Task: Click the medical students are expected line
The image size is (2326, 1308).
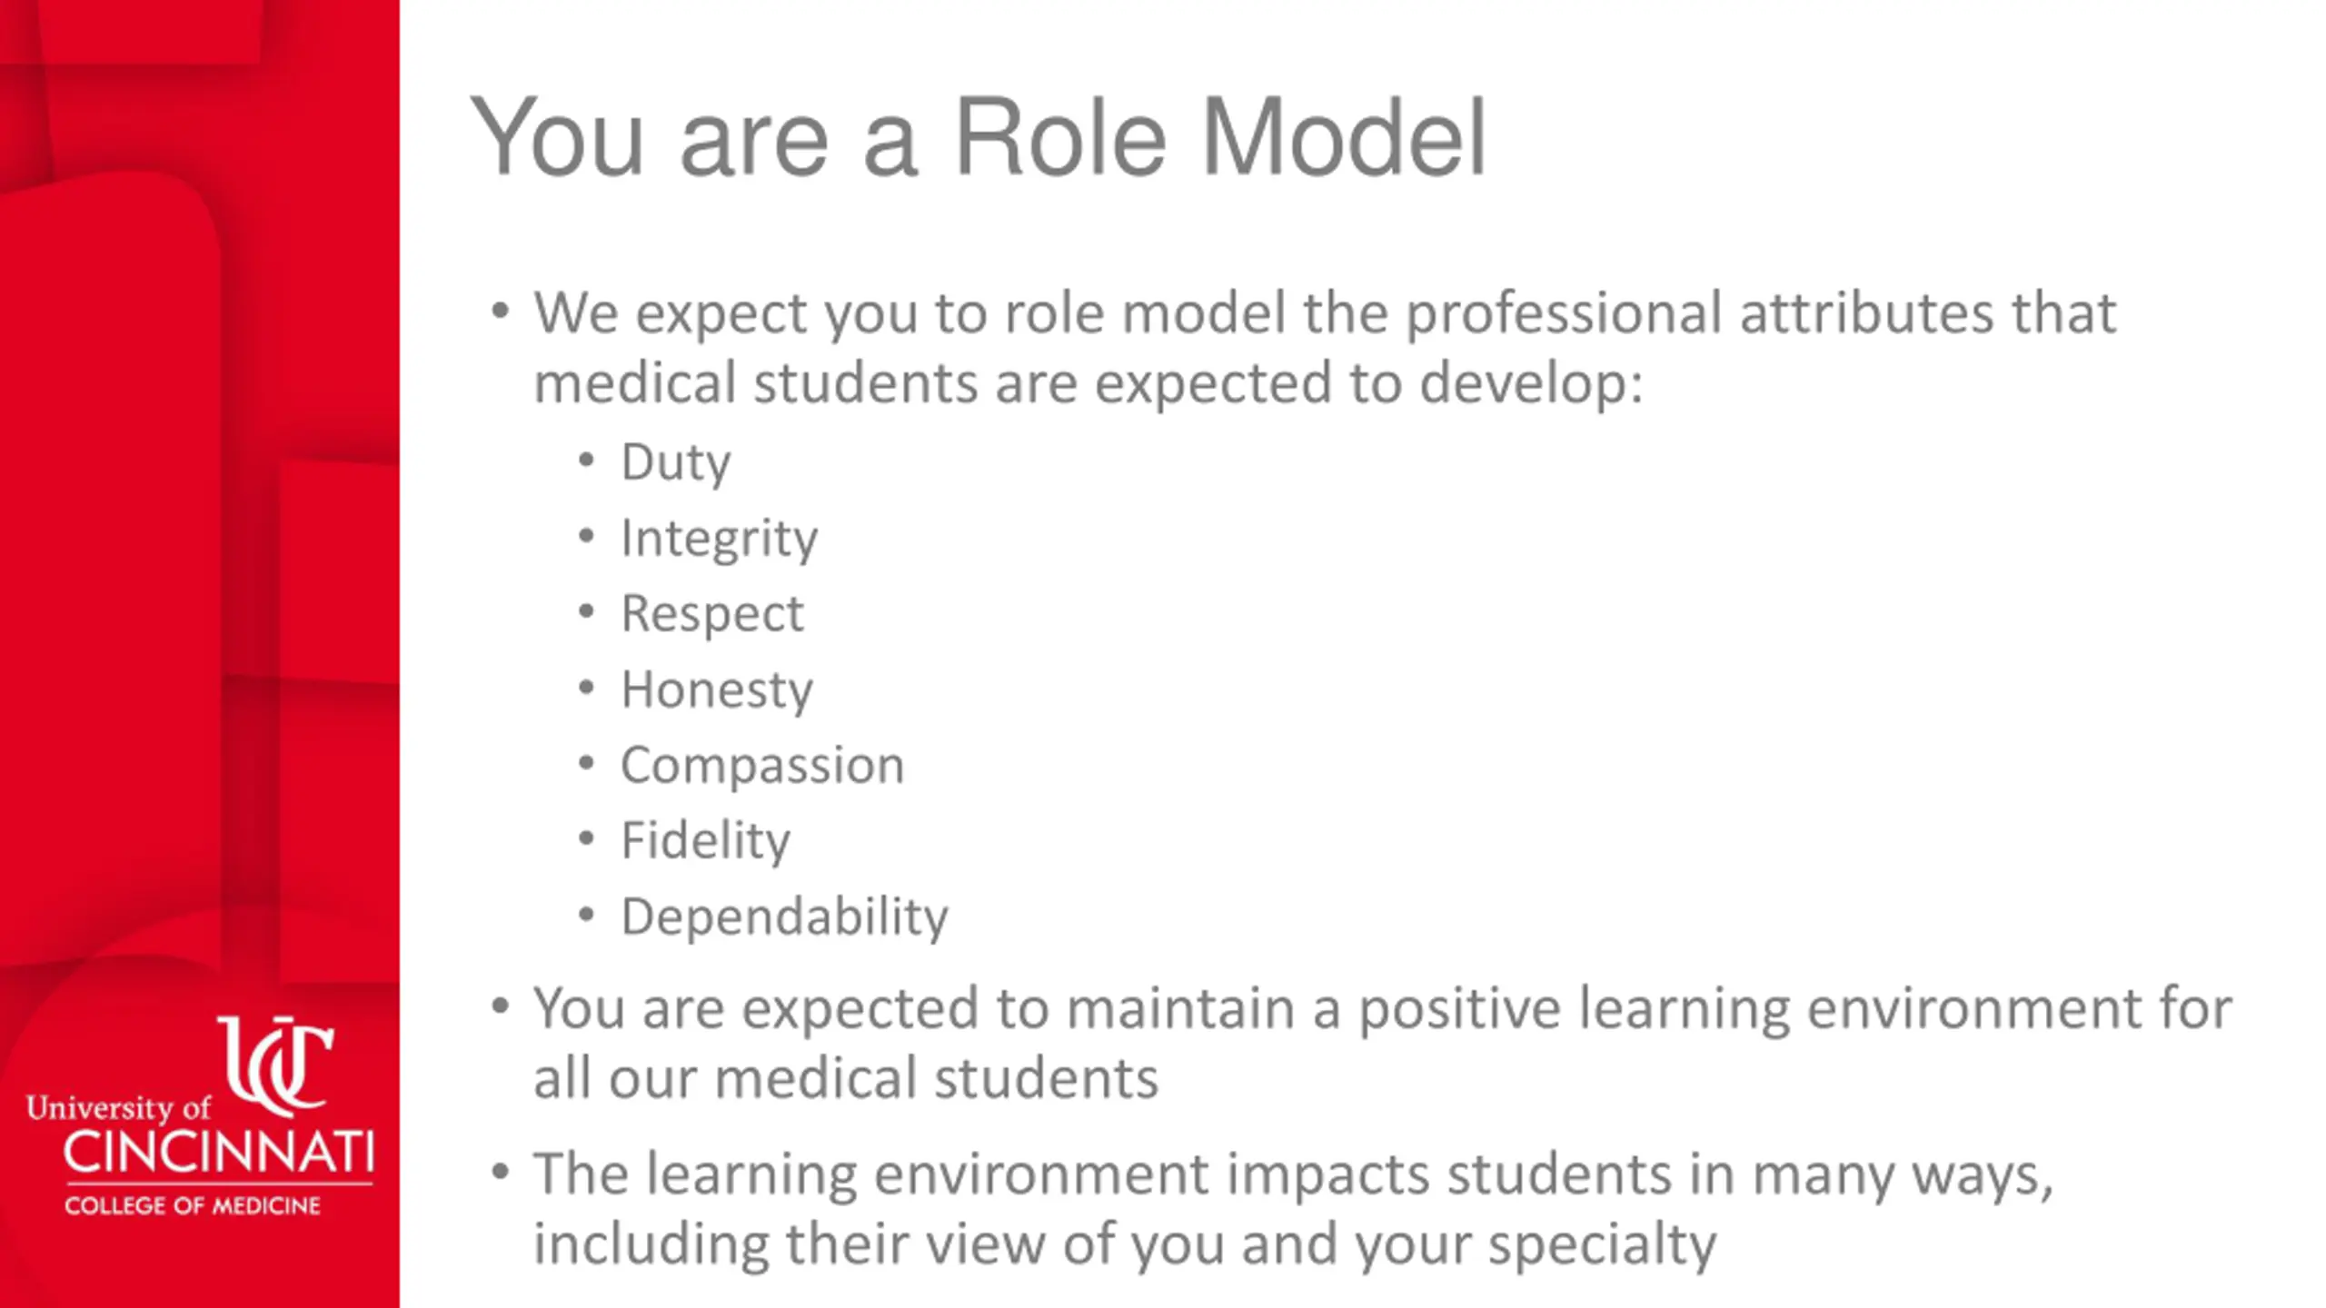Action: click(x=1088, y=383)
